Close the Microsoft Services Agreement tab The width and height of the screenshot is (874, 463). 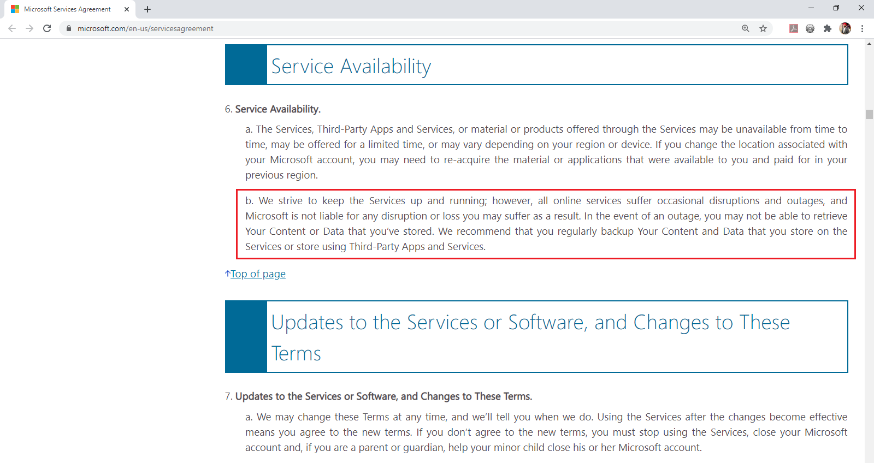[x=127, y=9]
